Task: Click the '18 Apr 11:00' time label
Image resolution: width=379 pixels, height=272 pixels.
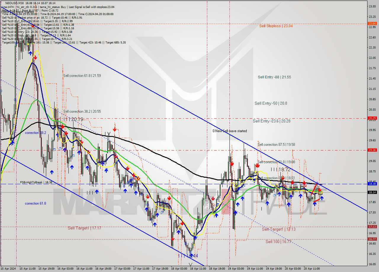Action: tap(198, 269)
